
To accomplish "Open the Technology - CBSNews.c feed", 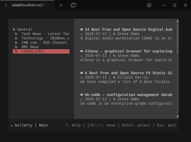I will 46,38.
